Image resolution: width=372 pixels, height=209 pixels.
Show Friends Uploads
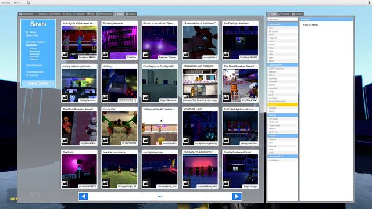[34, 72]
